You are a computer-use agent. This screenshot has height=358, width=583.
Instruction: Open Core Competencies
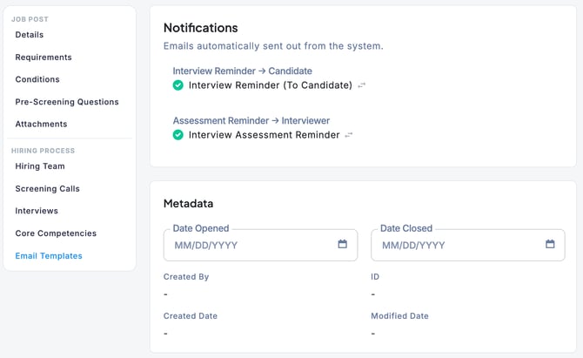(x=56, y=233)
